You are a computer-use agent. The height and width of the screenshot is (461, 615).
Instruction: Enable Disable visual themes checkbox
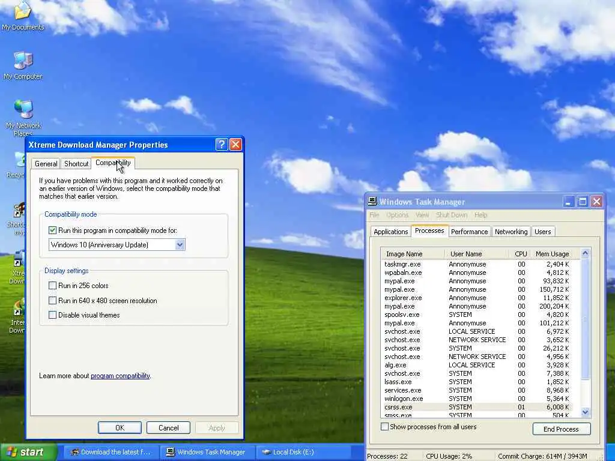(53, 315)
